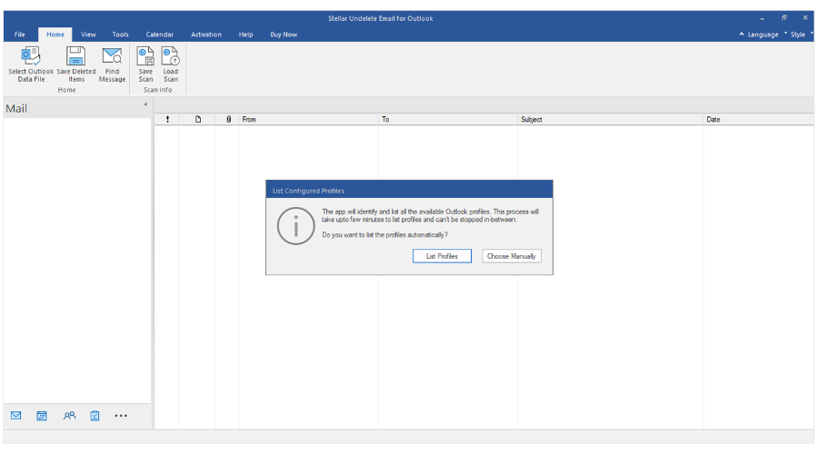
Task: Select the Home tab
Action: pyautogui.click(x=55, y=35)
